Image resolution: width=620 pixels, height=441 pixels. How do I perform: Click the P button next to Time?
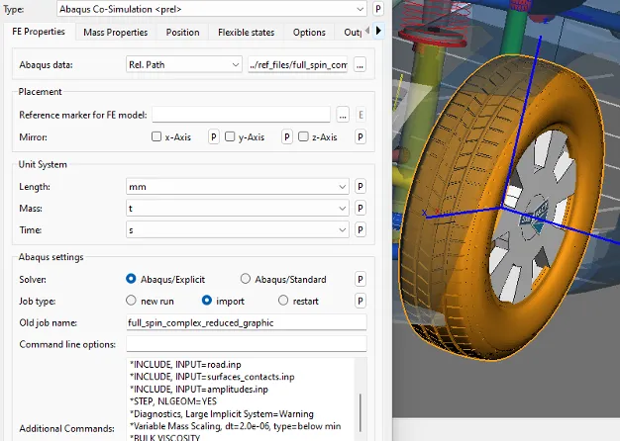click(361, 231)
